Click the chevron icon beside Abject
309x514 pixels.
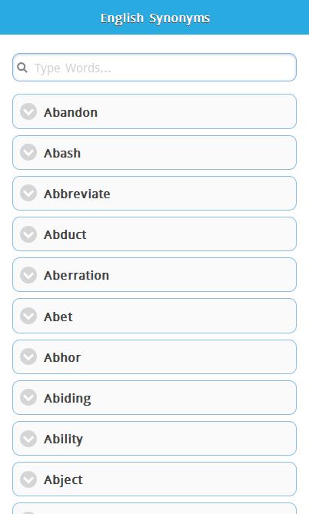coord(28,479)
